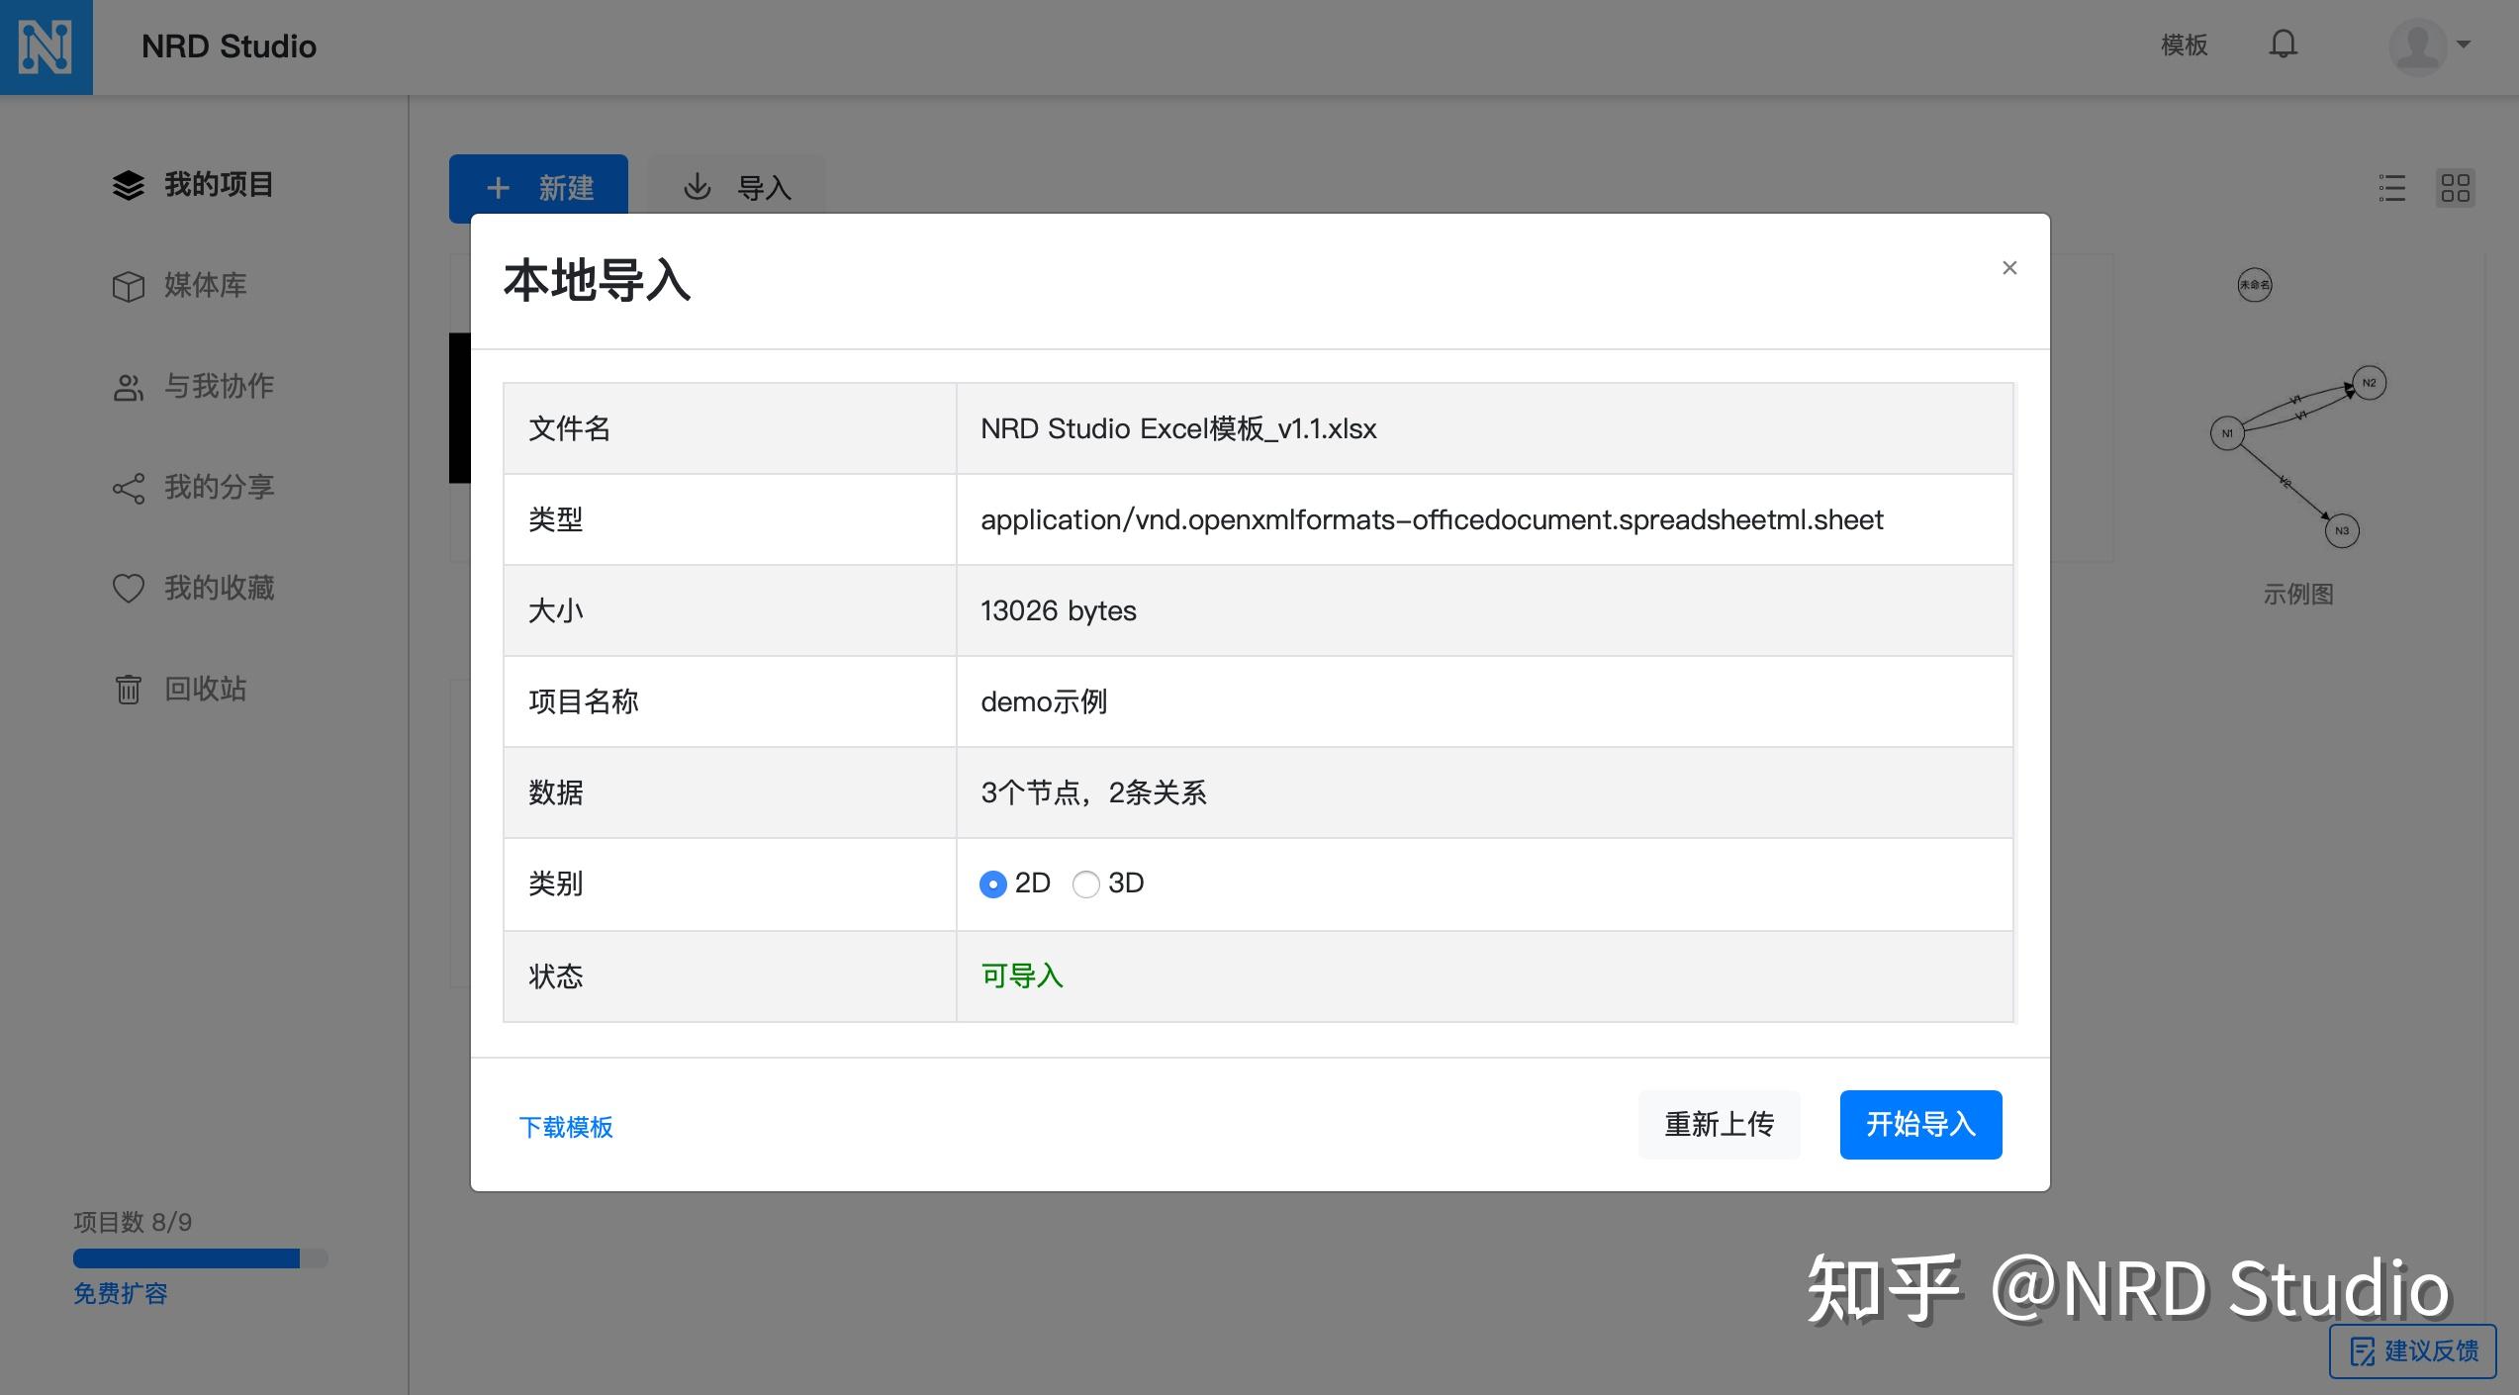The height and width of the screenshot is (1395, 2519).
Task: Re-upload the file using 重新上传
Action: 1719,1124
